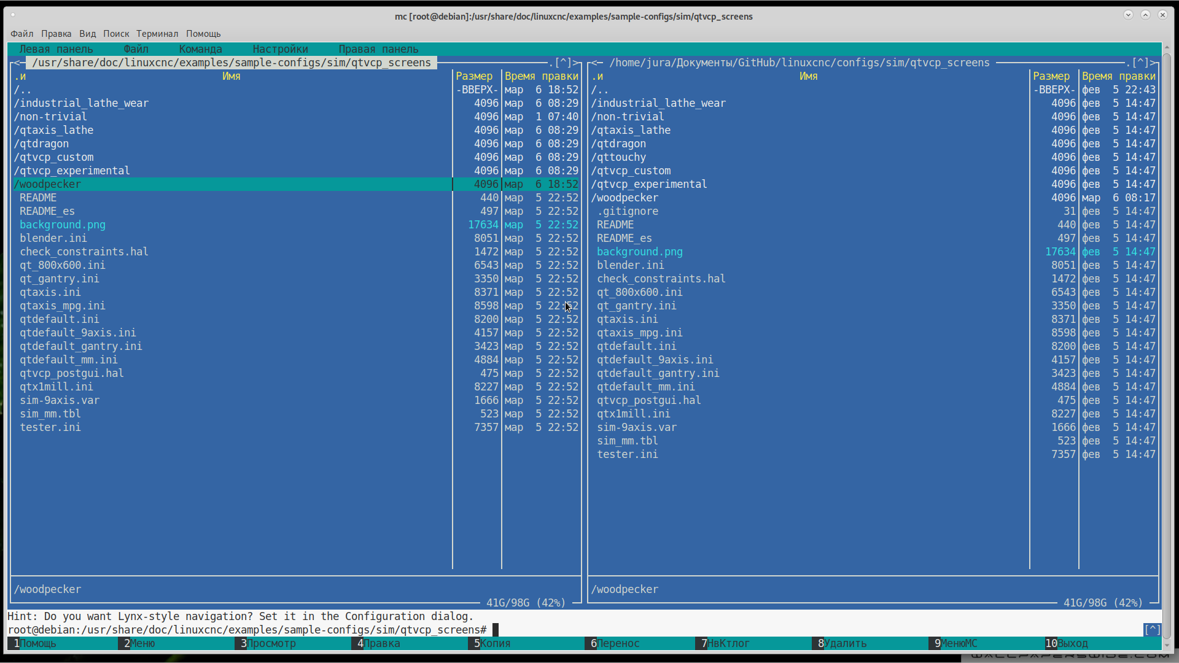Click left panel path header

point(232,63)
